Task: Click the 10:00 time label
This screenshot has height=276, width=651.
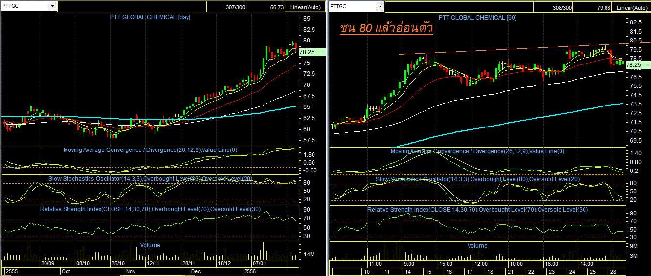Action: 516,263
